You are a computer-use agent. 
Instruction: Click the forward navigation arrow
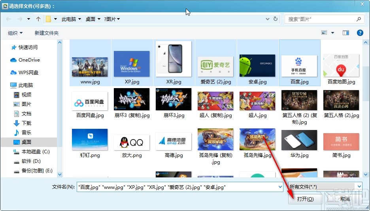tap(20, 19)
